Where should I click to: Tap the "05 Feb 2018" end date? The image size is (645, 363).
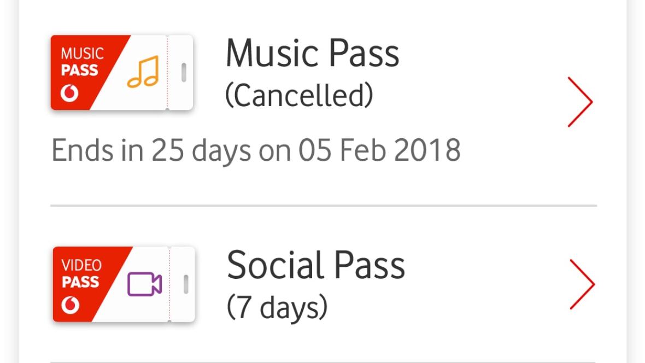click(x=379, y=150)
